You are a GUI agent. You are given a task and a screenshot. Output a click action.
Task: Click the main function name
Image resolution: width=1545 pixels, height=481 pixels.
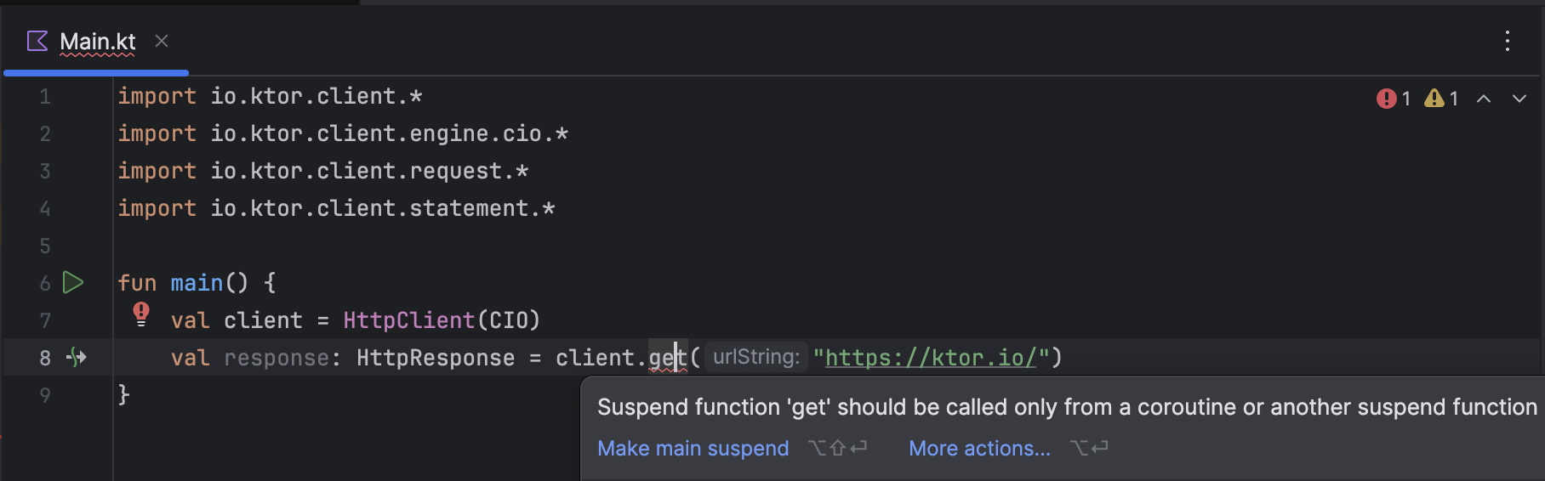[x=197, y=283]
